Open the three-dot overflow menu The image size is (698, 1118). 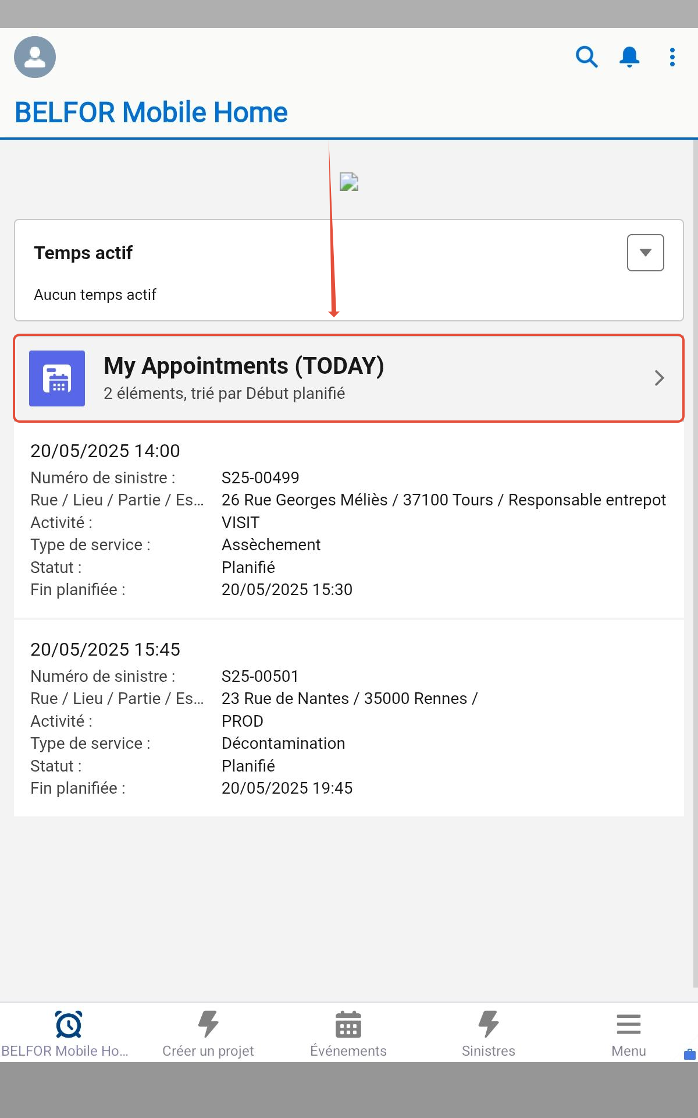672,57
